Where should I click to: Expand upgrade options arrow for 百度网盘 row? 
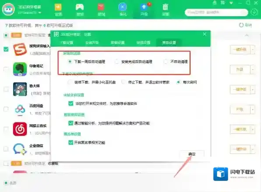(253, 109)
